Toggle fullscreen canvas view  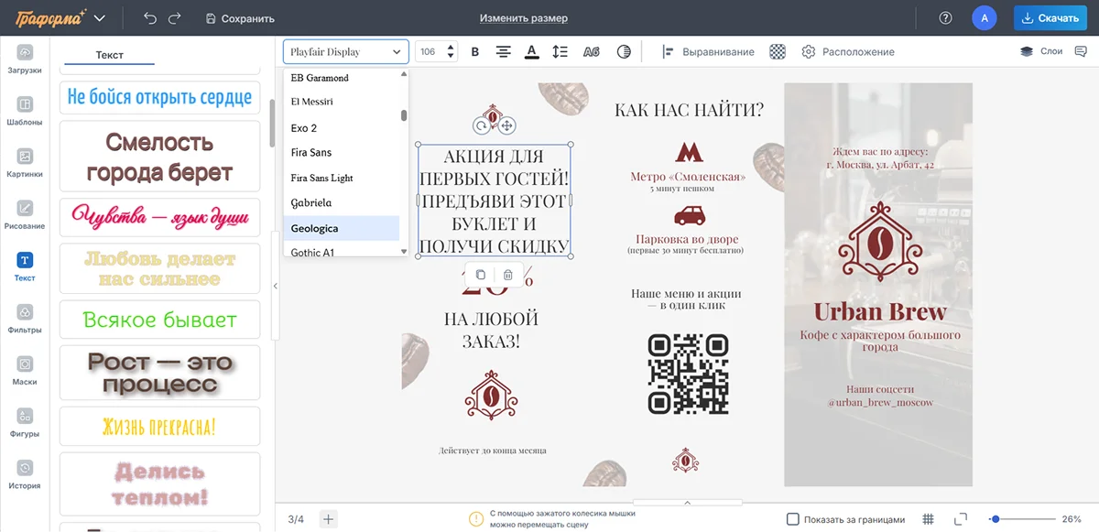[961, 519]
